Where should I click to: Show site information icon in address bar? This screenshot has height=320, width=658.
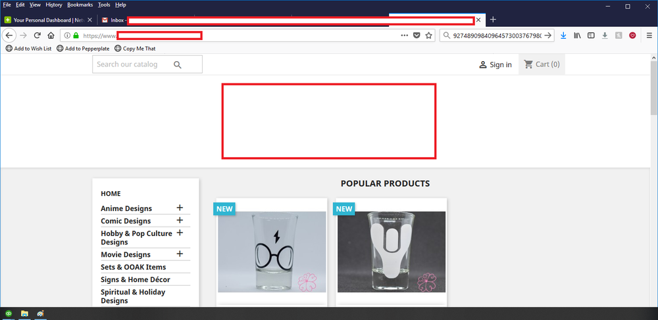[67, 35]
